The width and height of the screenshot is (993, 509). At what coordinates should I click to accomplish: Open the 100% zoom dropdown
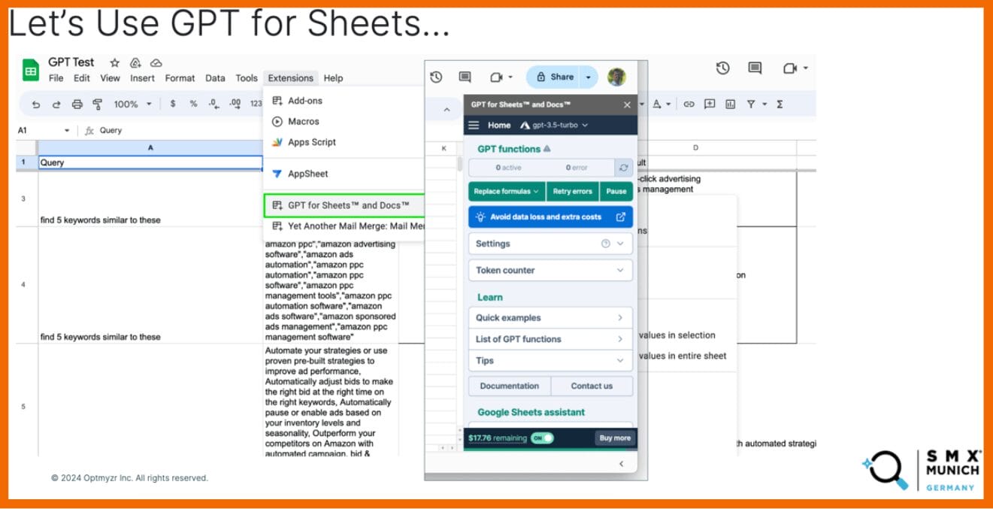tap(132, 105)
